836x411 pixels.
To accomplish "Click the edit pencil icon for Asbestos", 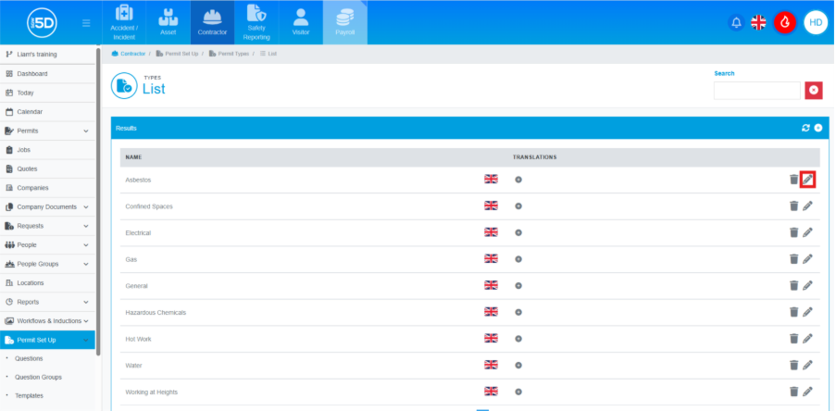I will (807, 180).
